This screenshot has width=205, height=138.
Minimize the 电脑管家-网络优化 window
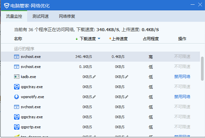[193, 5]
